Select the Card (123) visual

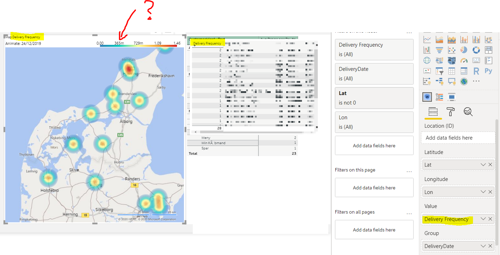(x=476, y=61)
